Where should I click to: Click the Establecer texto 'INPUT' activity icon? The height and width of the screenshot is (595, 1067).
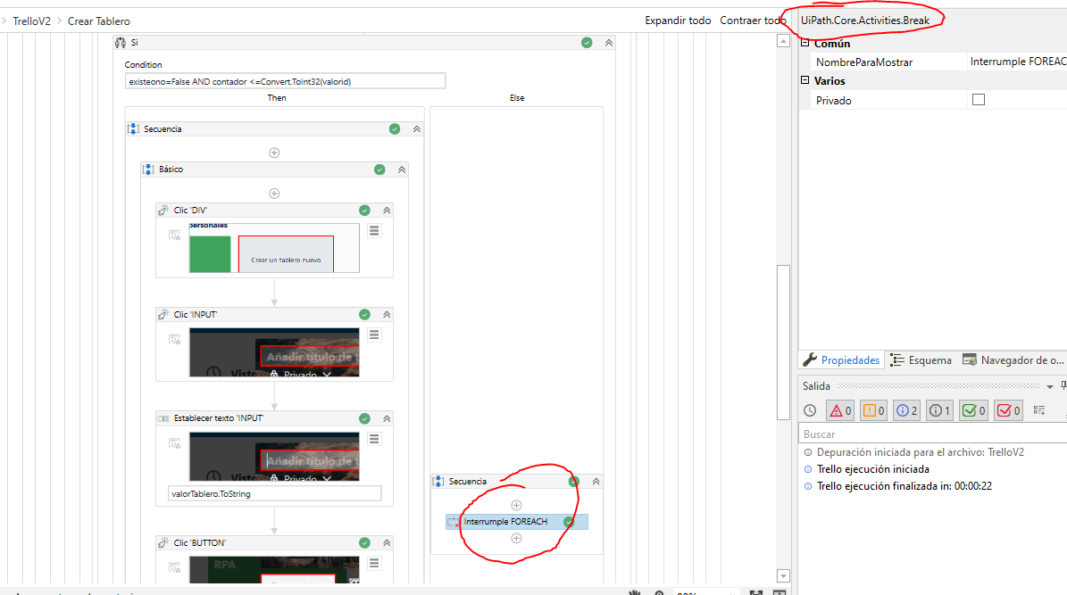coord(163,418)
